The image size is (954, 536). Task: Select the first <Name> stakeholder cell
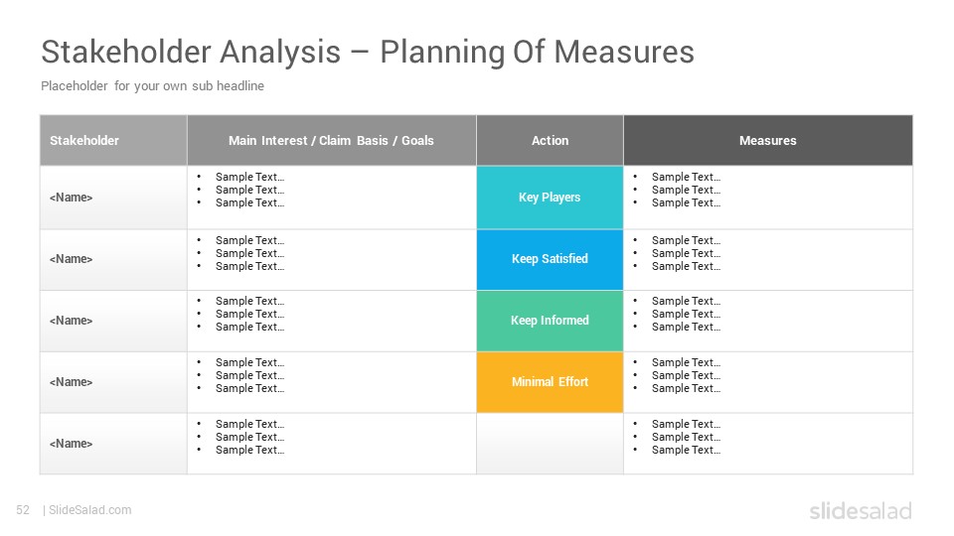pyautogui.click(x=113, y=198)
